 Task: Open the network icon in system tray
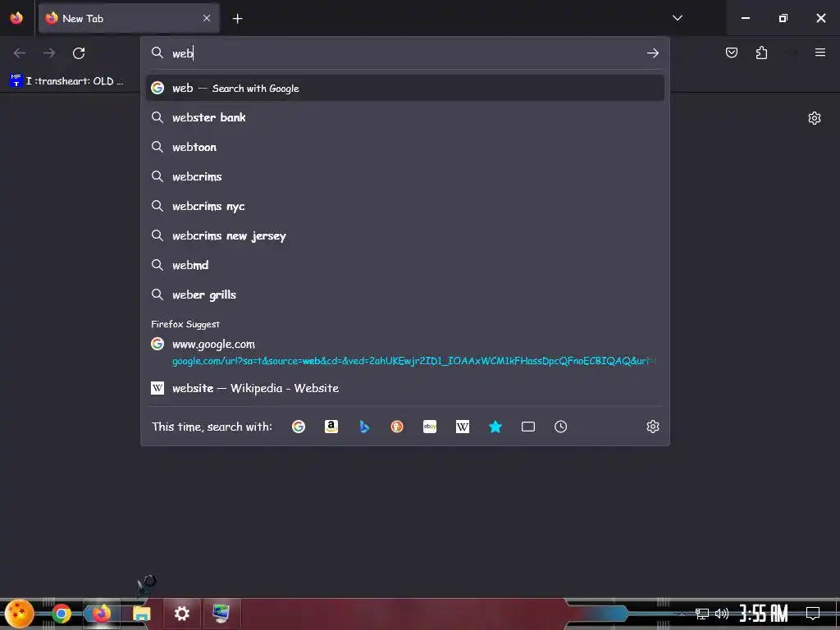702,614
